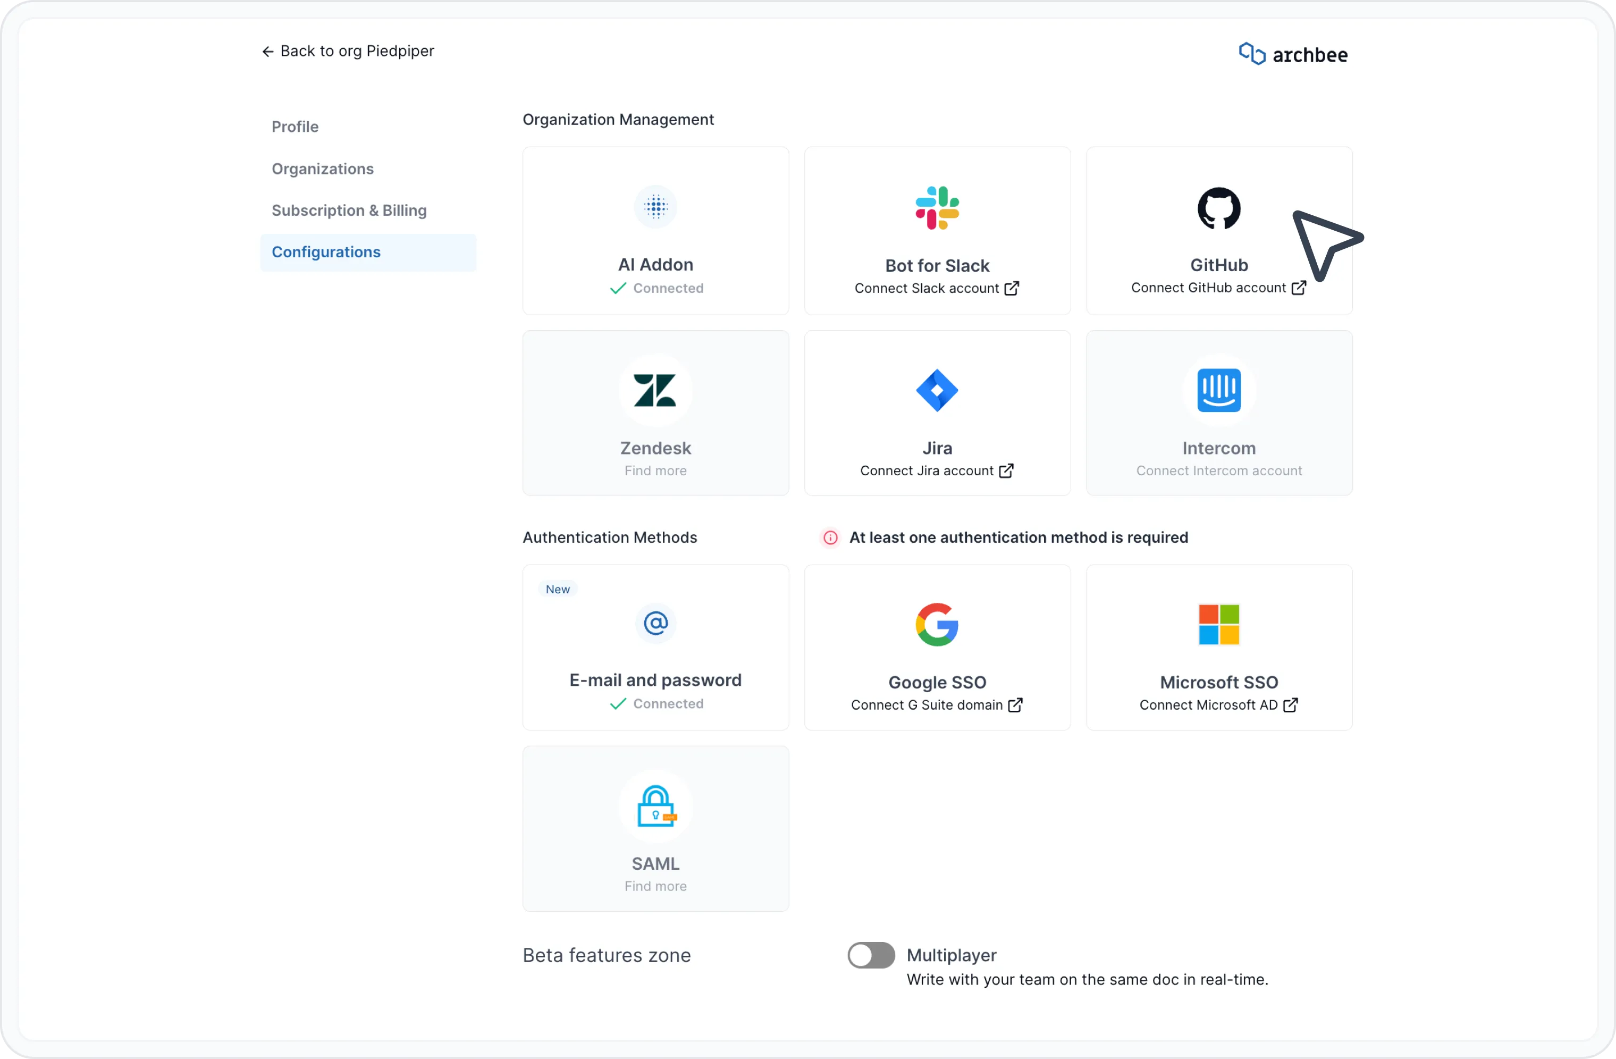Select the Configurations sidebar item
Image resolution: width=1616 pixels, height=1059 pixels.
pyautogui.click(x=368, y=253)
